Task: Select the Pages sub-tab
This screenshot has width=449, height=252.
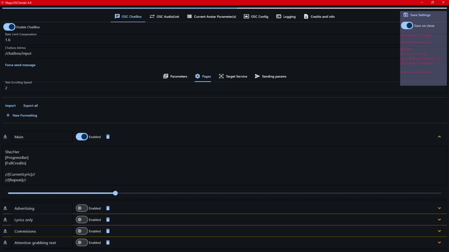Action: click(203, 76)
